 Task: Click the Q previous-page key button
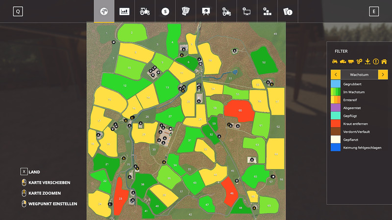coord(18,11)
